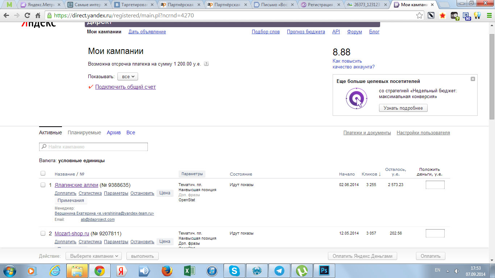Click the light bulb extension icon

[x=478, y=16]
